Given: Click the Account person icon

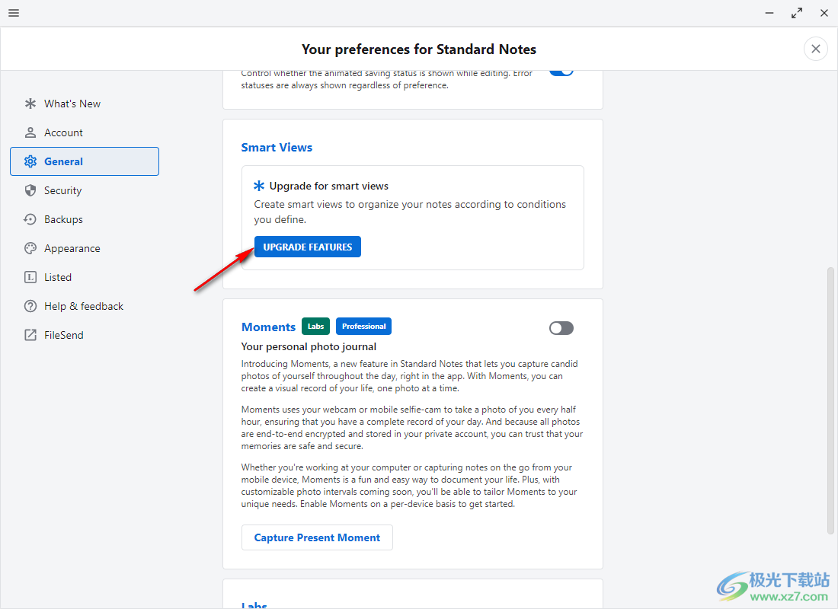Looking at the screenshot, I should click(30, 132).
